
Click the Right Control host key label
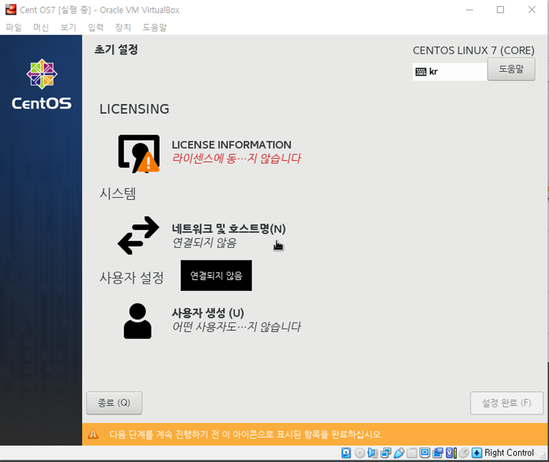pyautogui.click(x=509, y=453)
